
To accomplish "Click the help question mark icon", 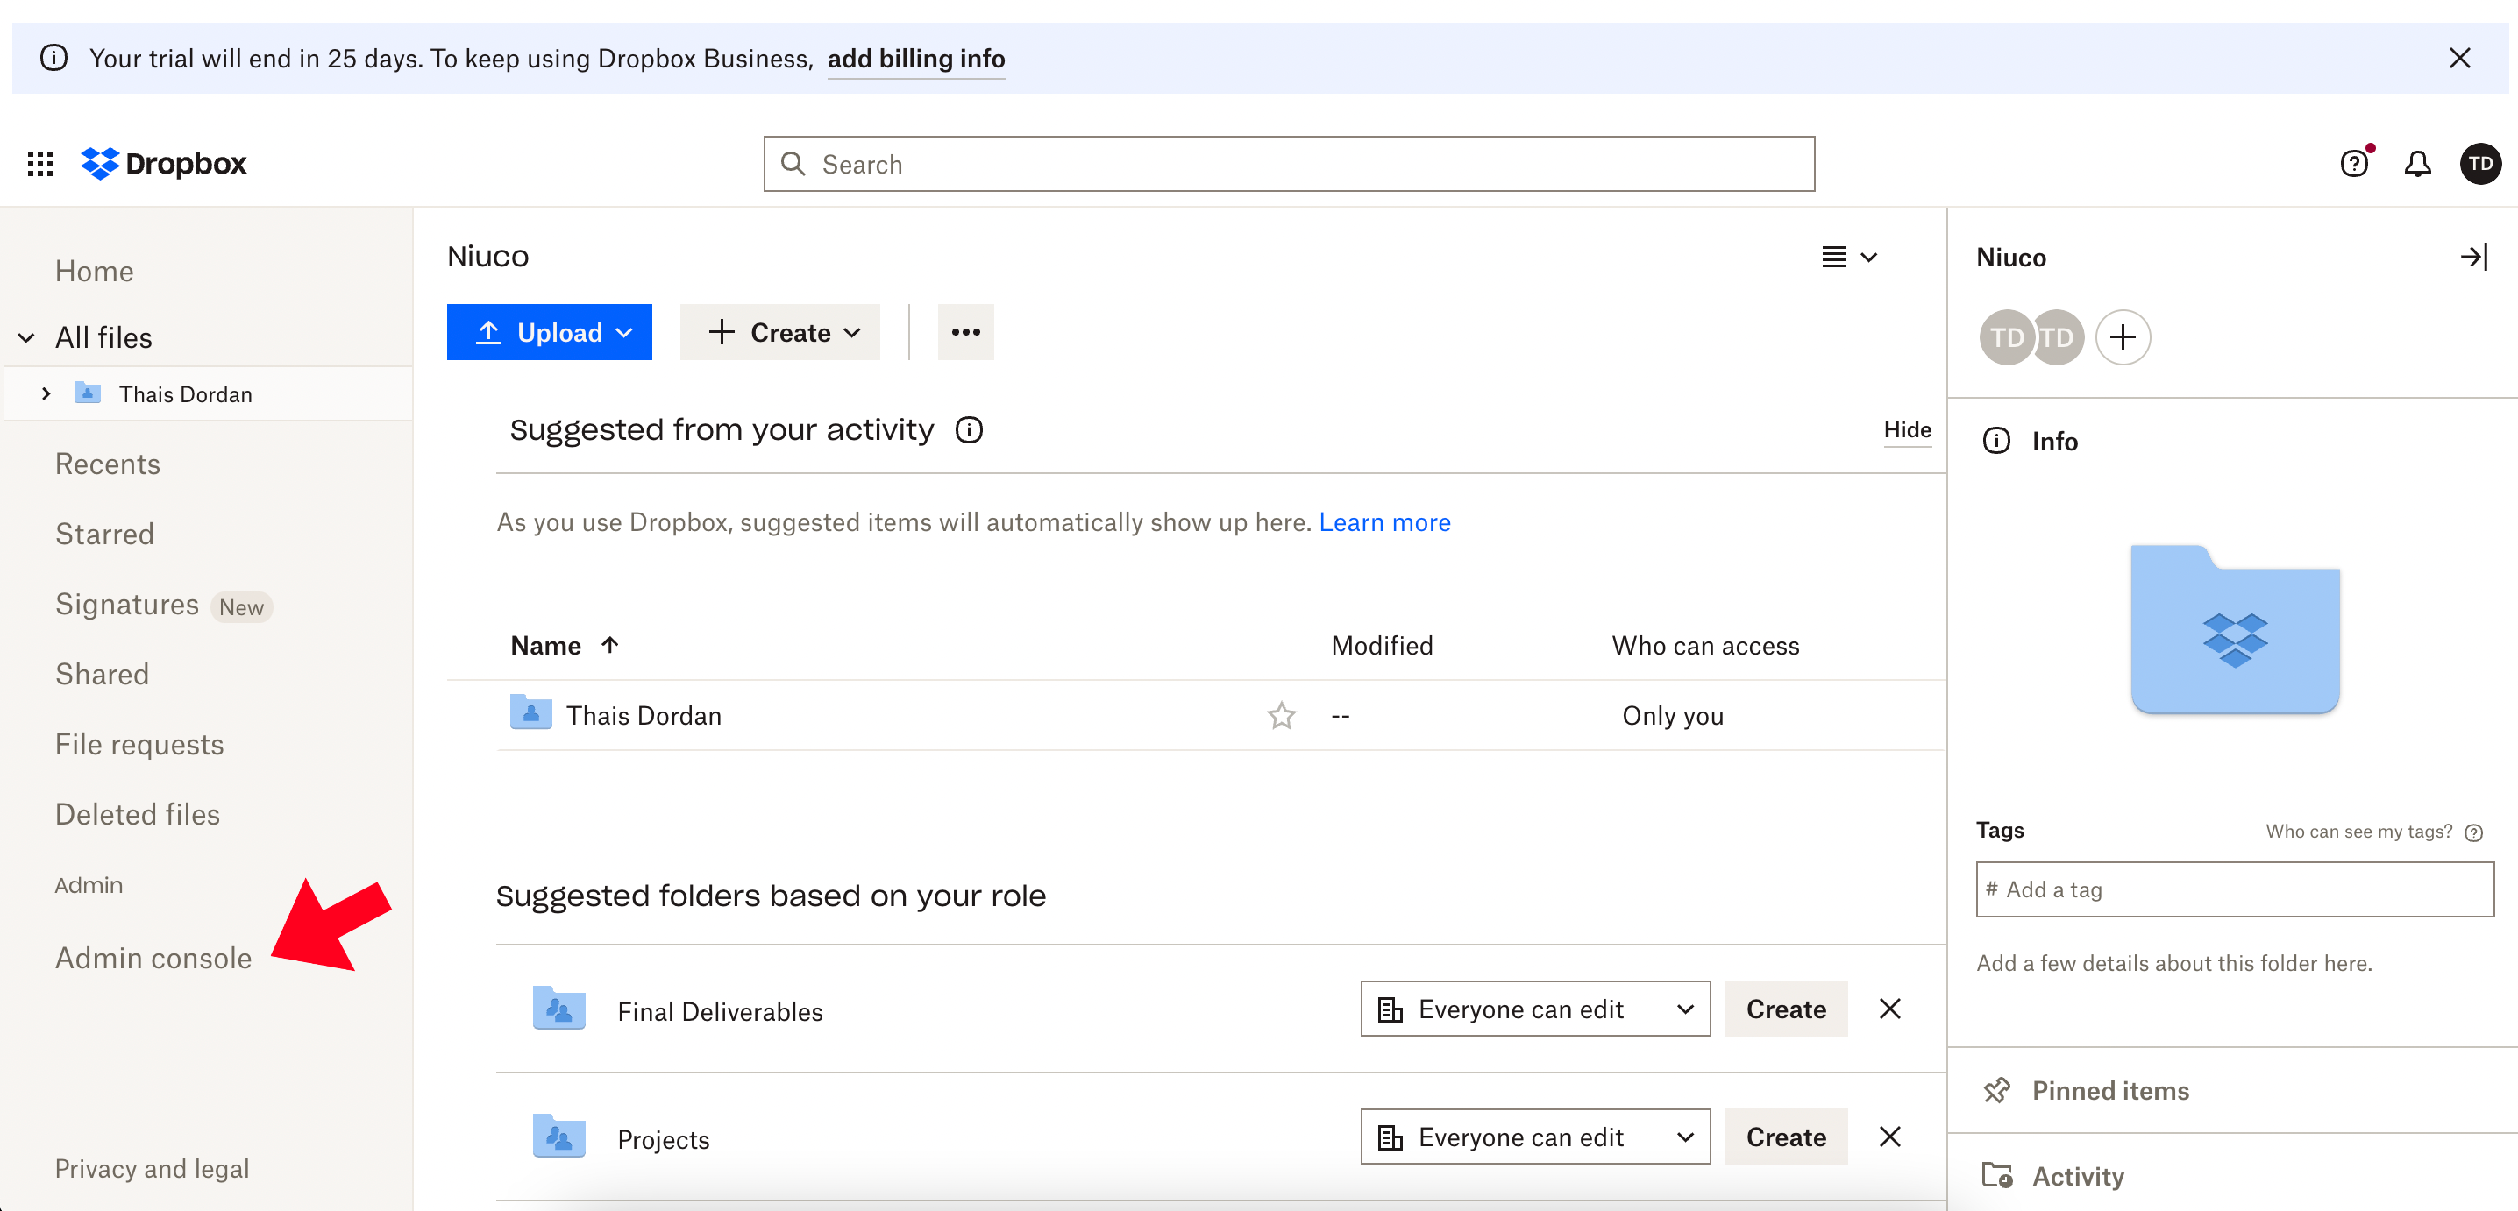I will [2354, 163].
